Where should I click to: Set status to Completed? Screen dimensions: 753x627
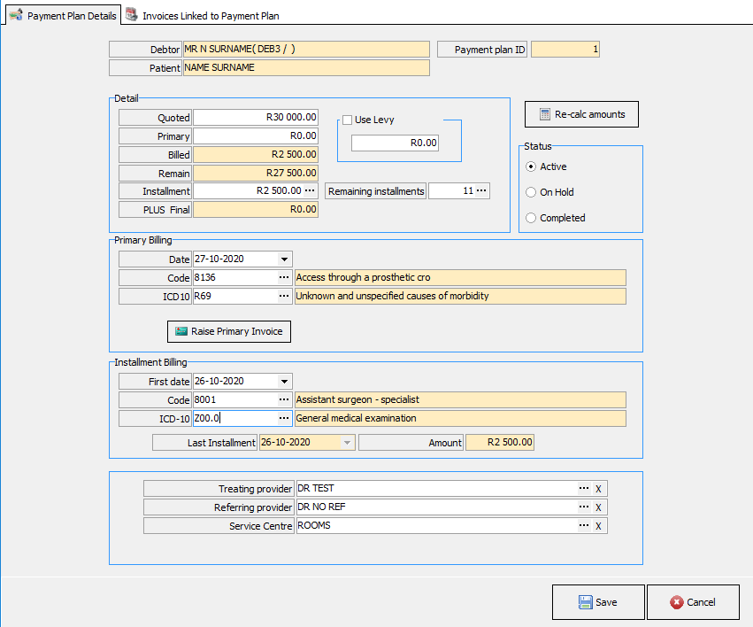point(531,218)
